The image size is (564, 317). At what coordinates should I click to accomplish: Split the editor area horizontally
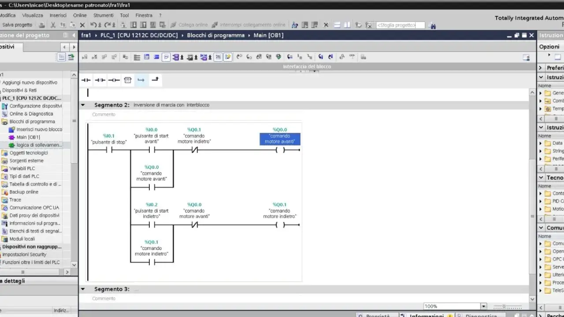(x=338, y=25)
